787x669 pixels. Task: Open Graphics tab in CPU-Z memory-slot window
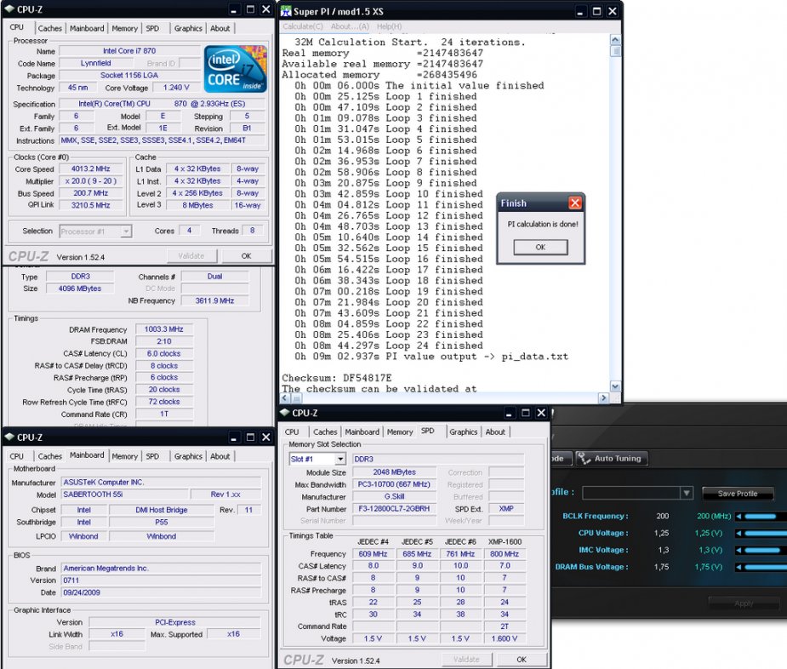463,432
